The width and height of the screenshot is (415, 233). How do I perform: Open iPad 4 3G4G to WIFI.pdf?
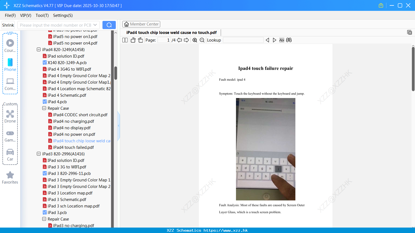point(67,69)
